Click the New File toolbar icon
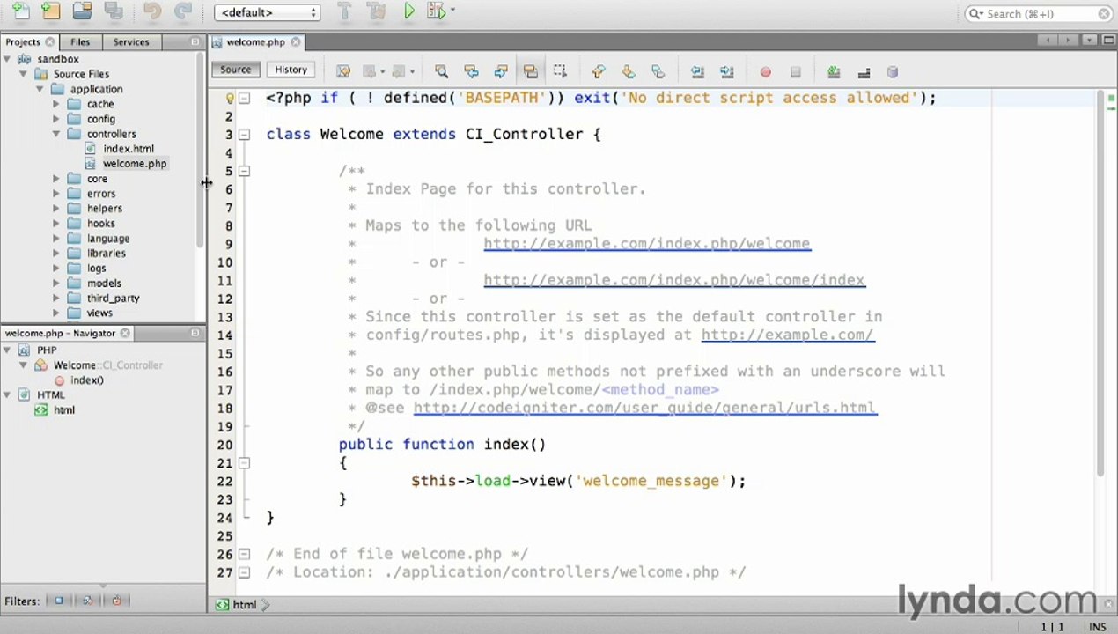 (x=19, y=11)
